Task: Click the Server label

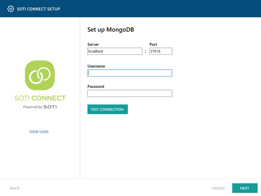Action: click(x=93, y=44)
